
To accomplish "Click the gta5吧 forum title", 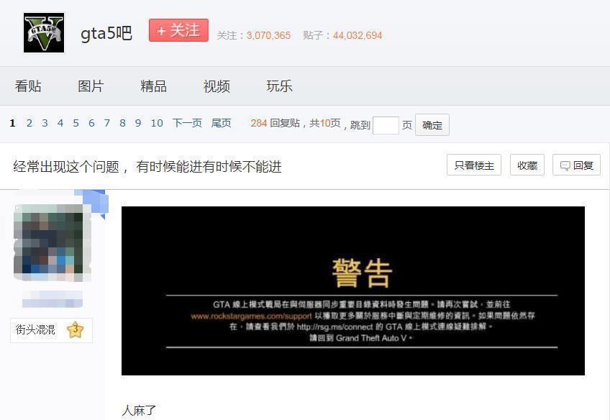I will [x=106, y=34].
